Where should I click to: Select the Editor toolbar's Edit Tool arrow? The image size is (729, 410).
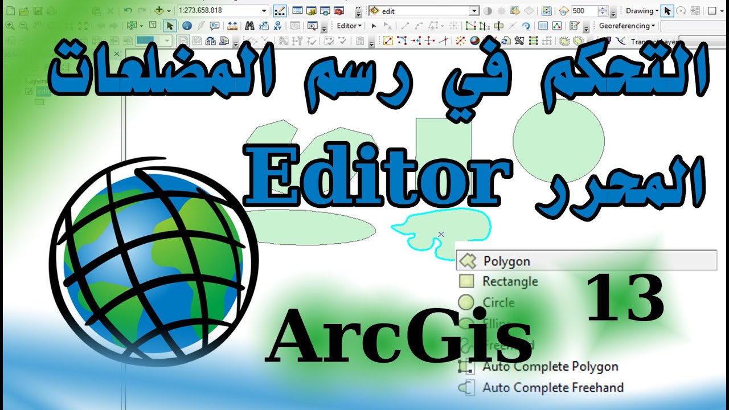click(x=374, y=26)
